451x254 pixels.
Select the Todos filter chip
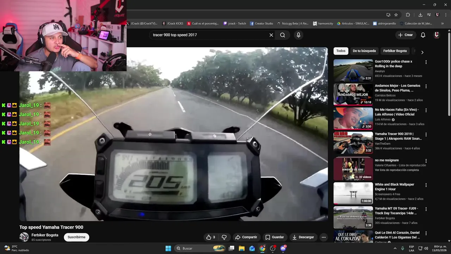tap(341, 51)
